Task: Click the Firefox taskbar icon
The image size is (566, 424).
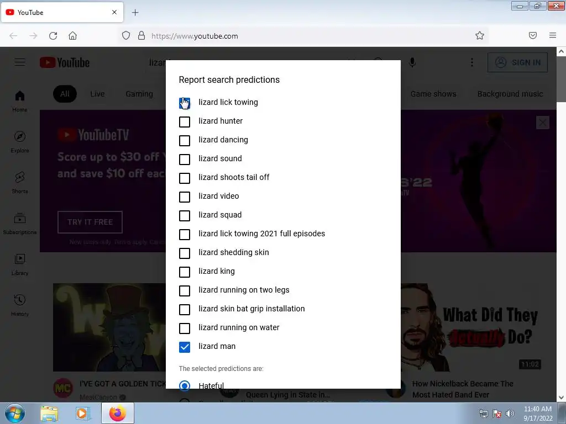Action: [x=118, y=414]
